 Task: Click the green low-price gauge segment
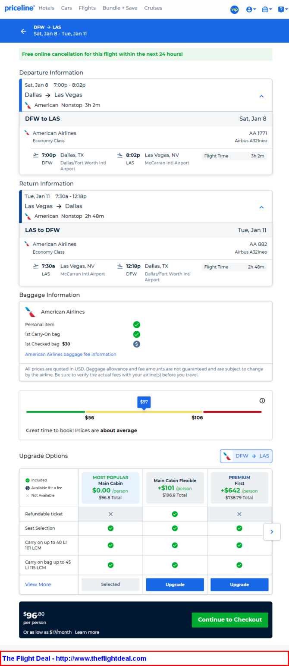point(56,412)
